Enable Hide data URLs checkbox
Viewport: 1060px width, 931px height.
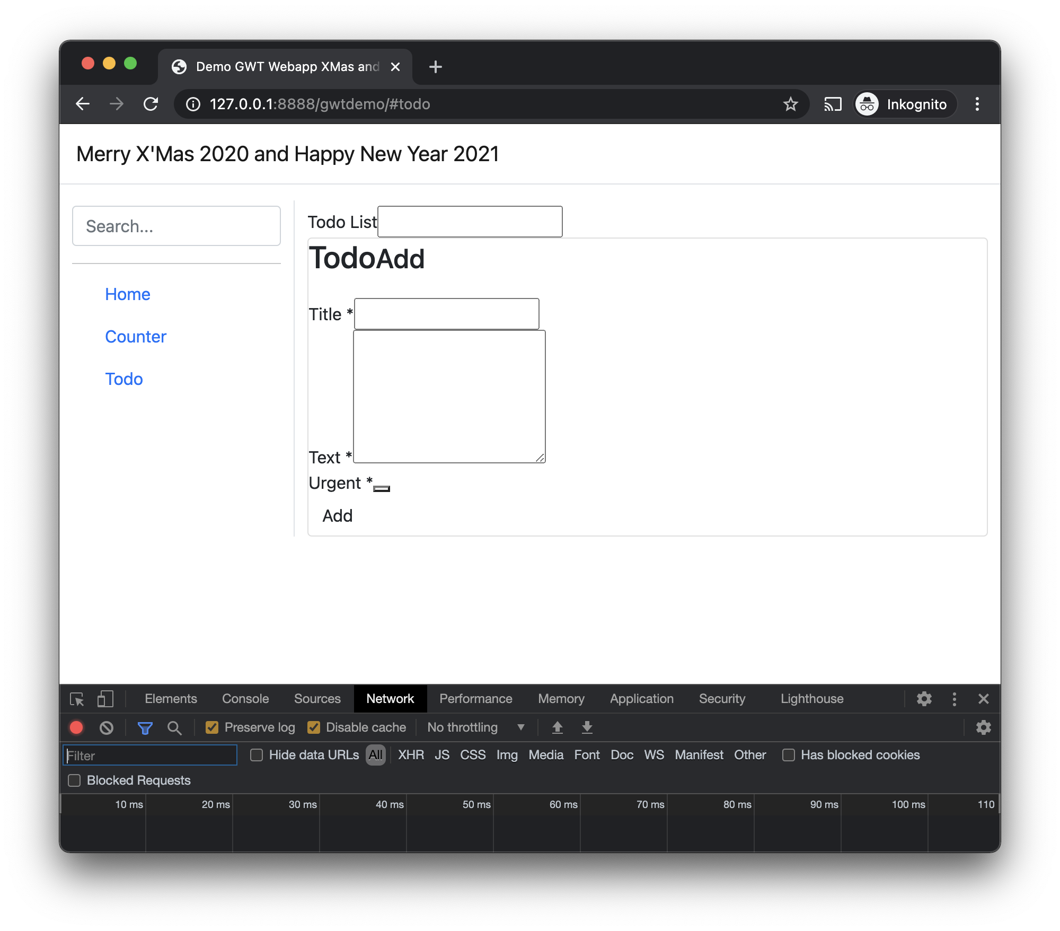pos(257,755)
